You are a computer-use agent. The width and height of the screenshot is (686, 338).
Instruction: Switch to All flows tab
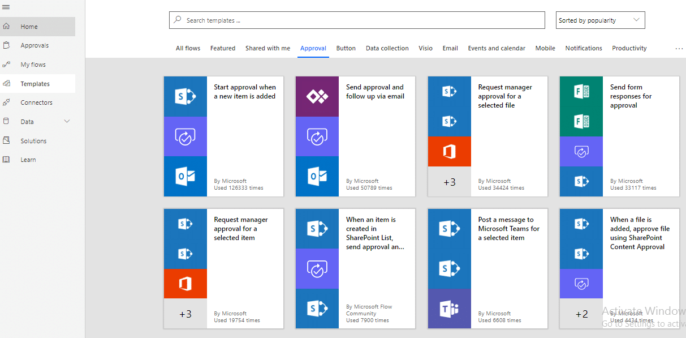(x=188, y=48)
